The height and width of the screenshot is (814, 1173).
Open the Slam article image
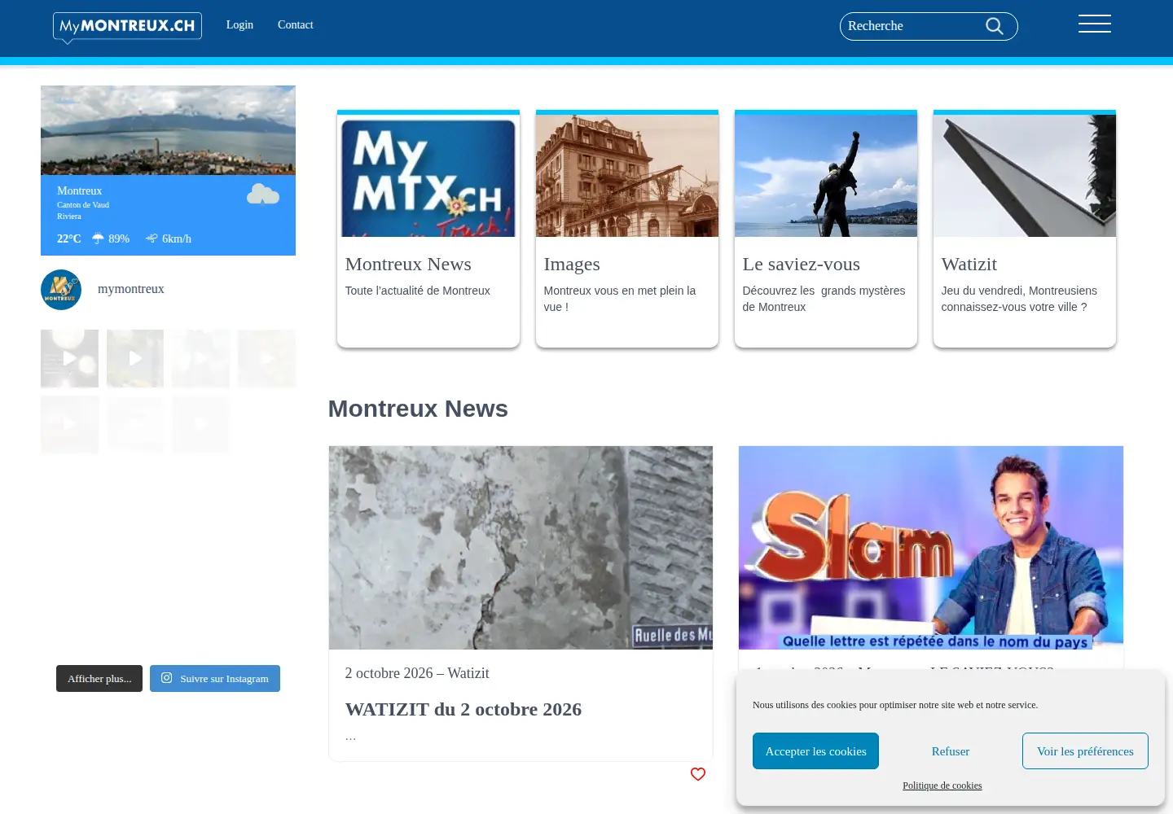point(931,548)
